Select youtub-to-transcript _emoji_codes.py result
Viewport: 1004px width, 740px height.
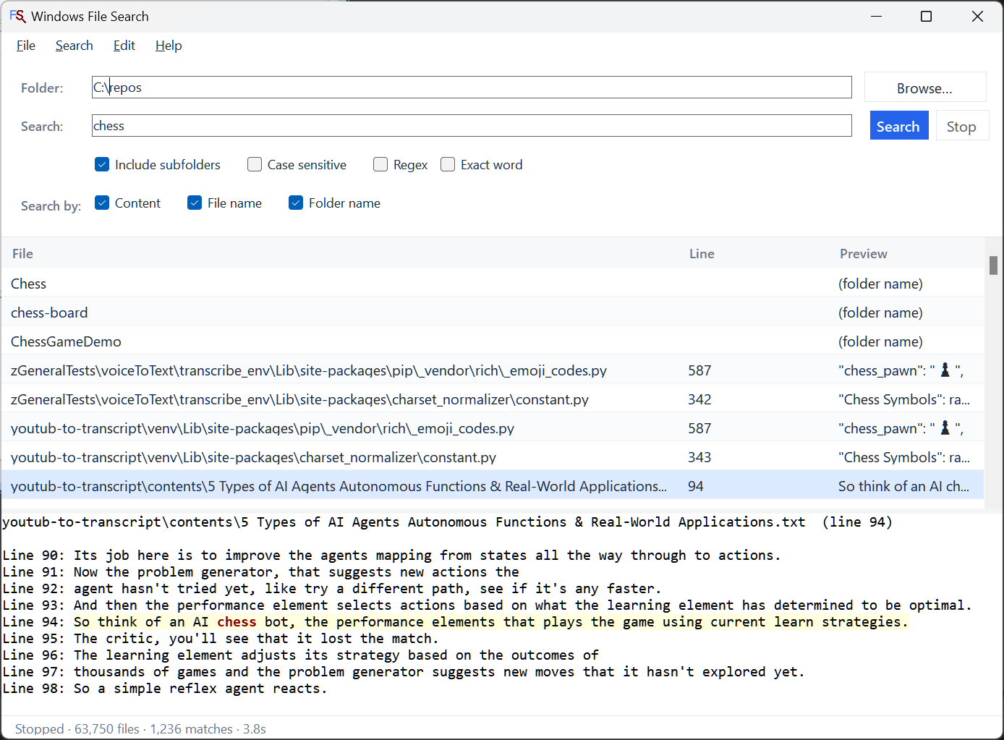(493, 428)
